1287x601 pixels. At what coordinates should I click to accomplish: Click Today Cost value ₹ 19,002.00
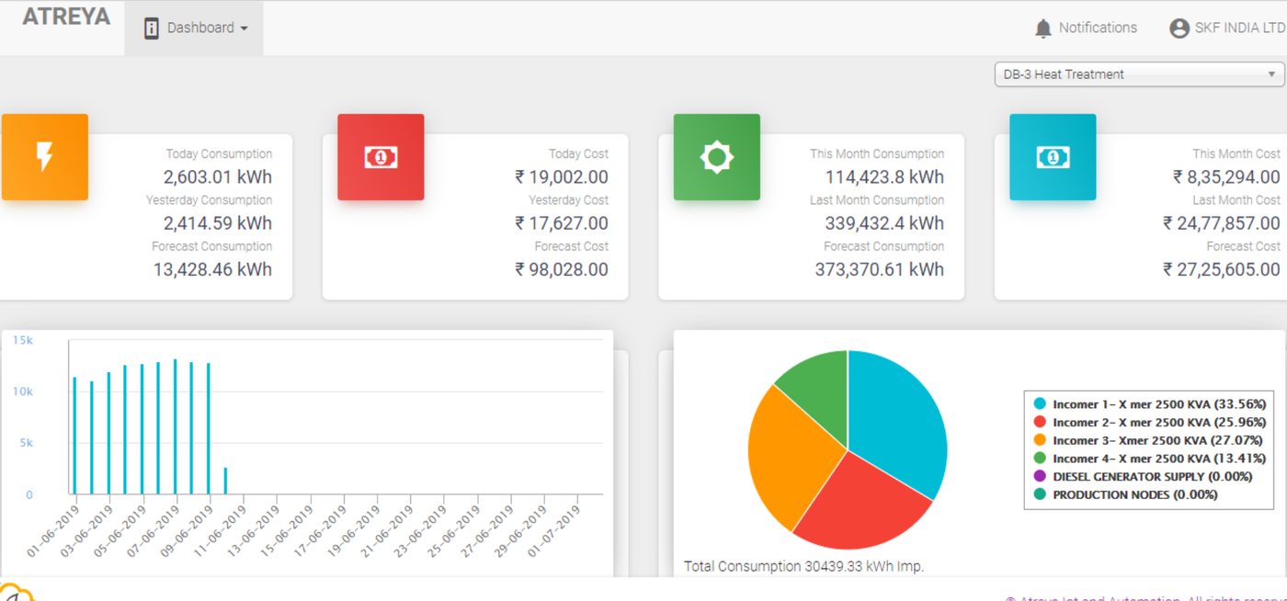pyautogui.click(x=562, y=176)
